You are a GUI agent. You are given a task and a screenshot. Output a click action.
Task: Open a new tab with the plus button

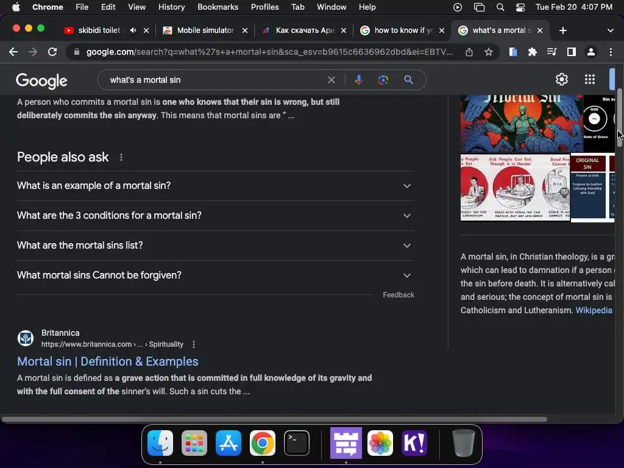[x=562, y=30]
